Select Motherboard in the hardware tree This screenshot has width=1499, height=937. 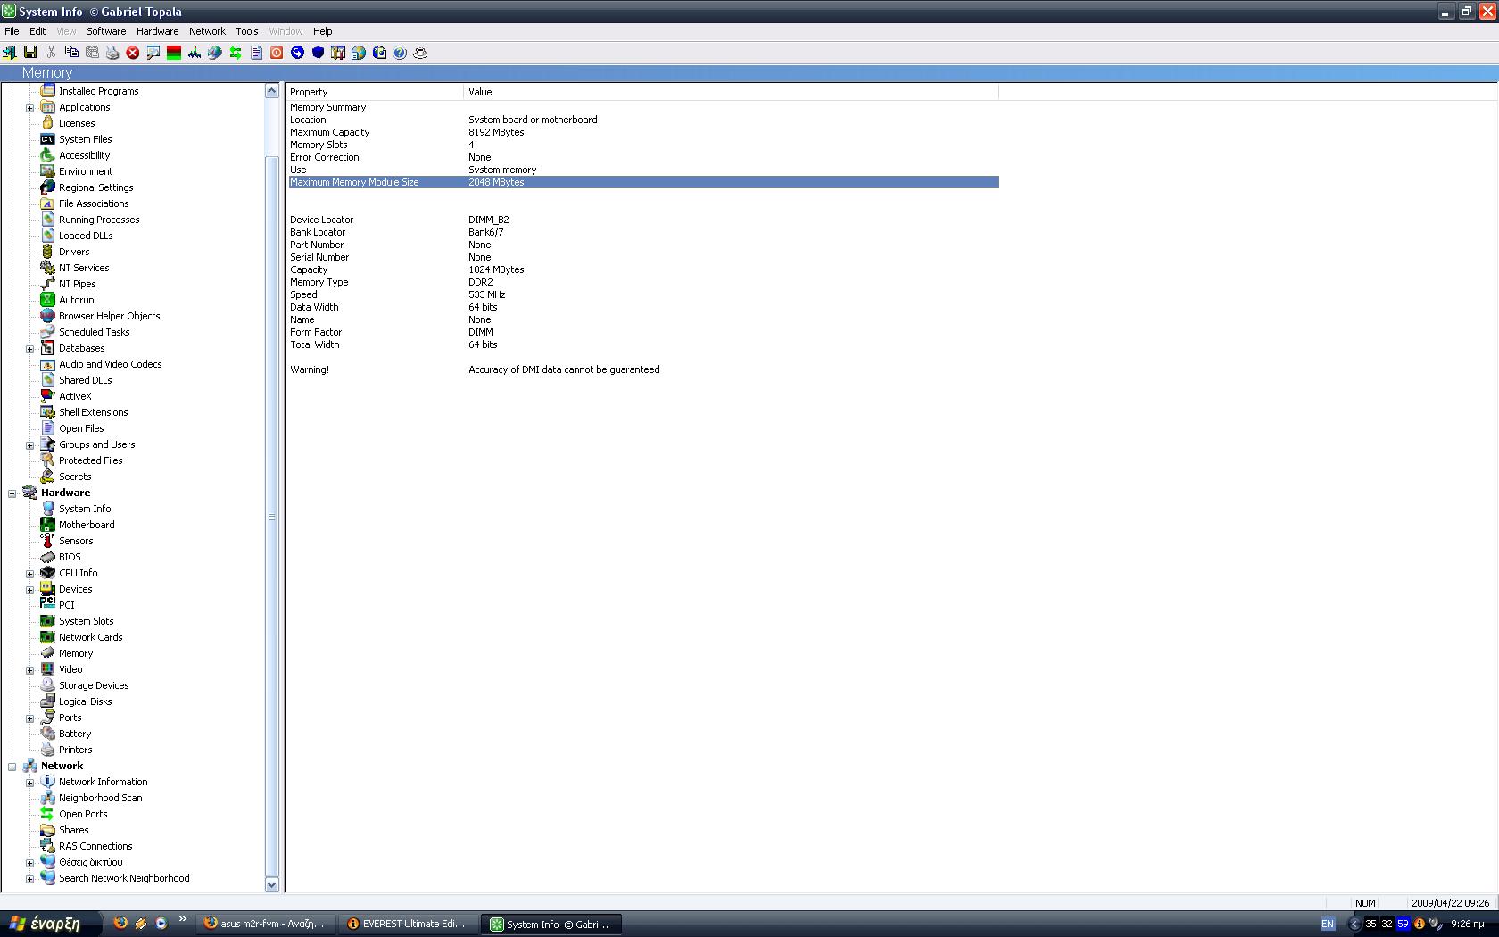87,525
